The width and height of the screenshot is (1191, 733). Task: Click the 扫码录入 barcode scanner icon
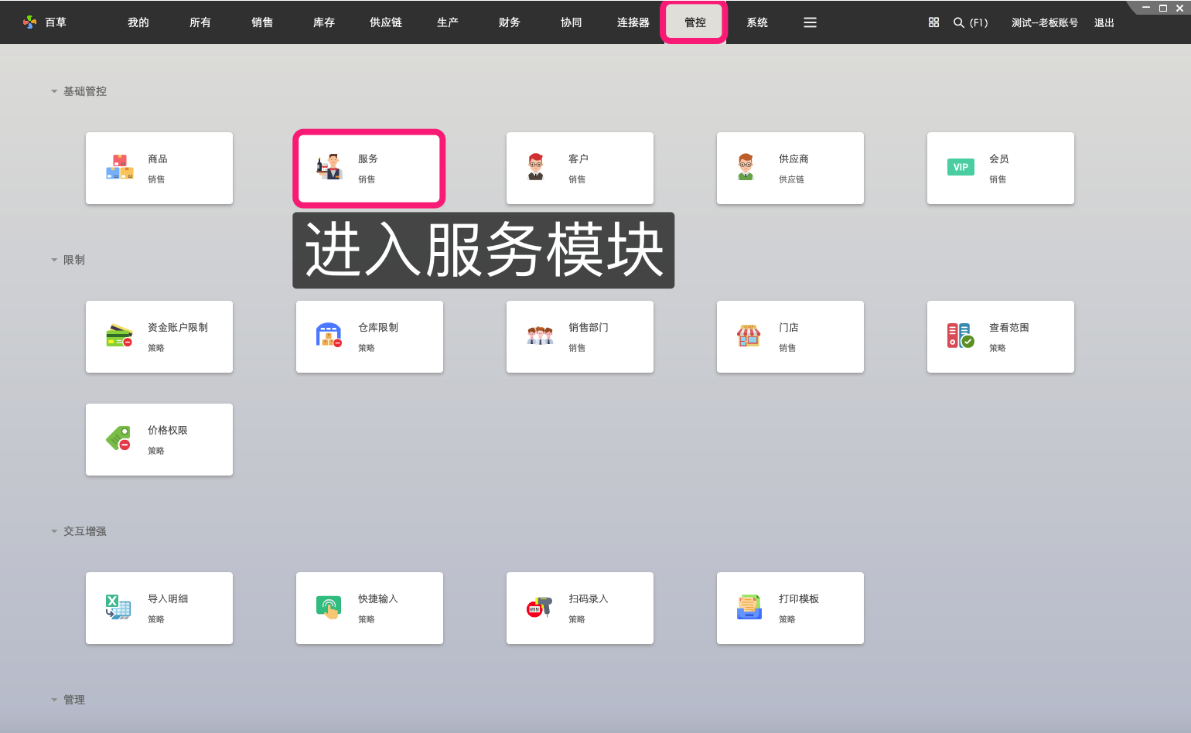click(x=540, y=607)
